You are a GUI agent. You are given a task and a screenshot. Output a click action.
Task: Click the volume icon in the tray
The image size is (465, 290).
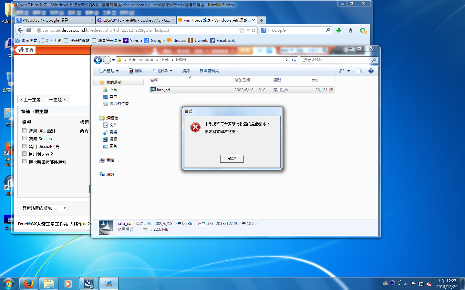pos(429,284)
